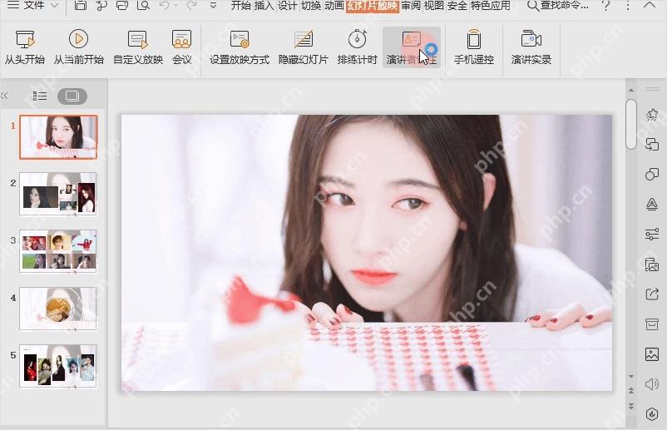Click the redo arrow icon
The height and width of the screenshot is (430, 667).
(192, 6)
